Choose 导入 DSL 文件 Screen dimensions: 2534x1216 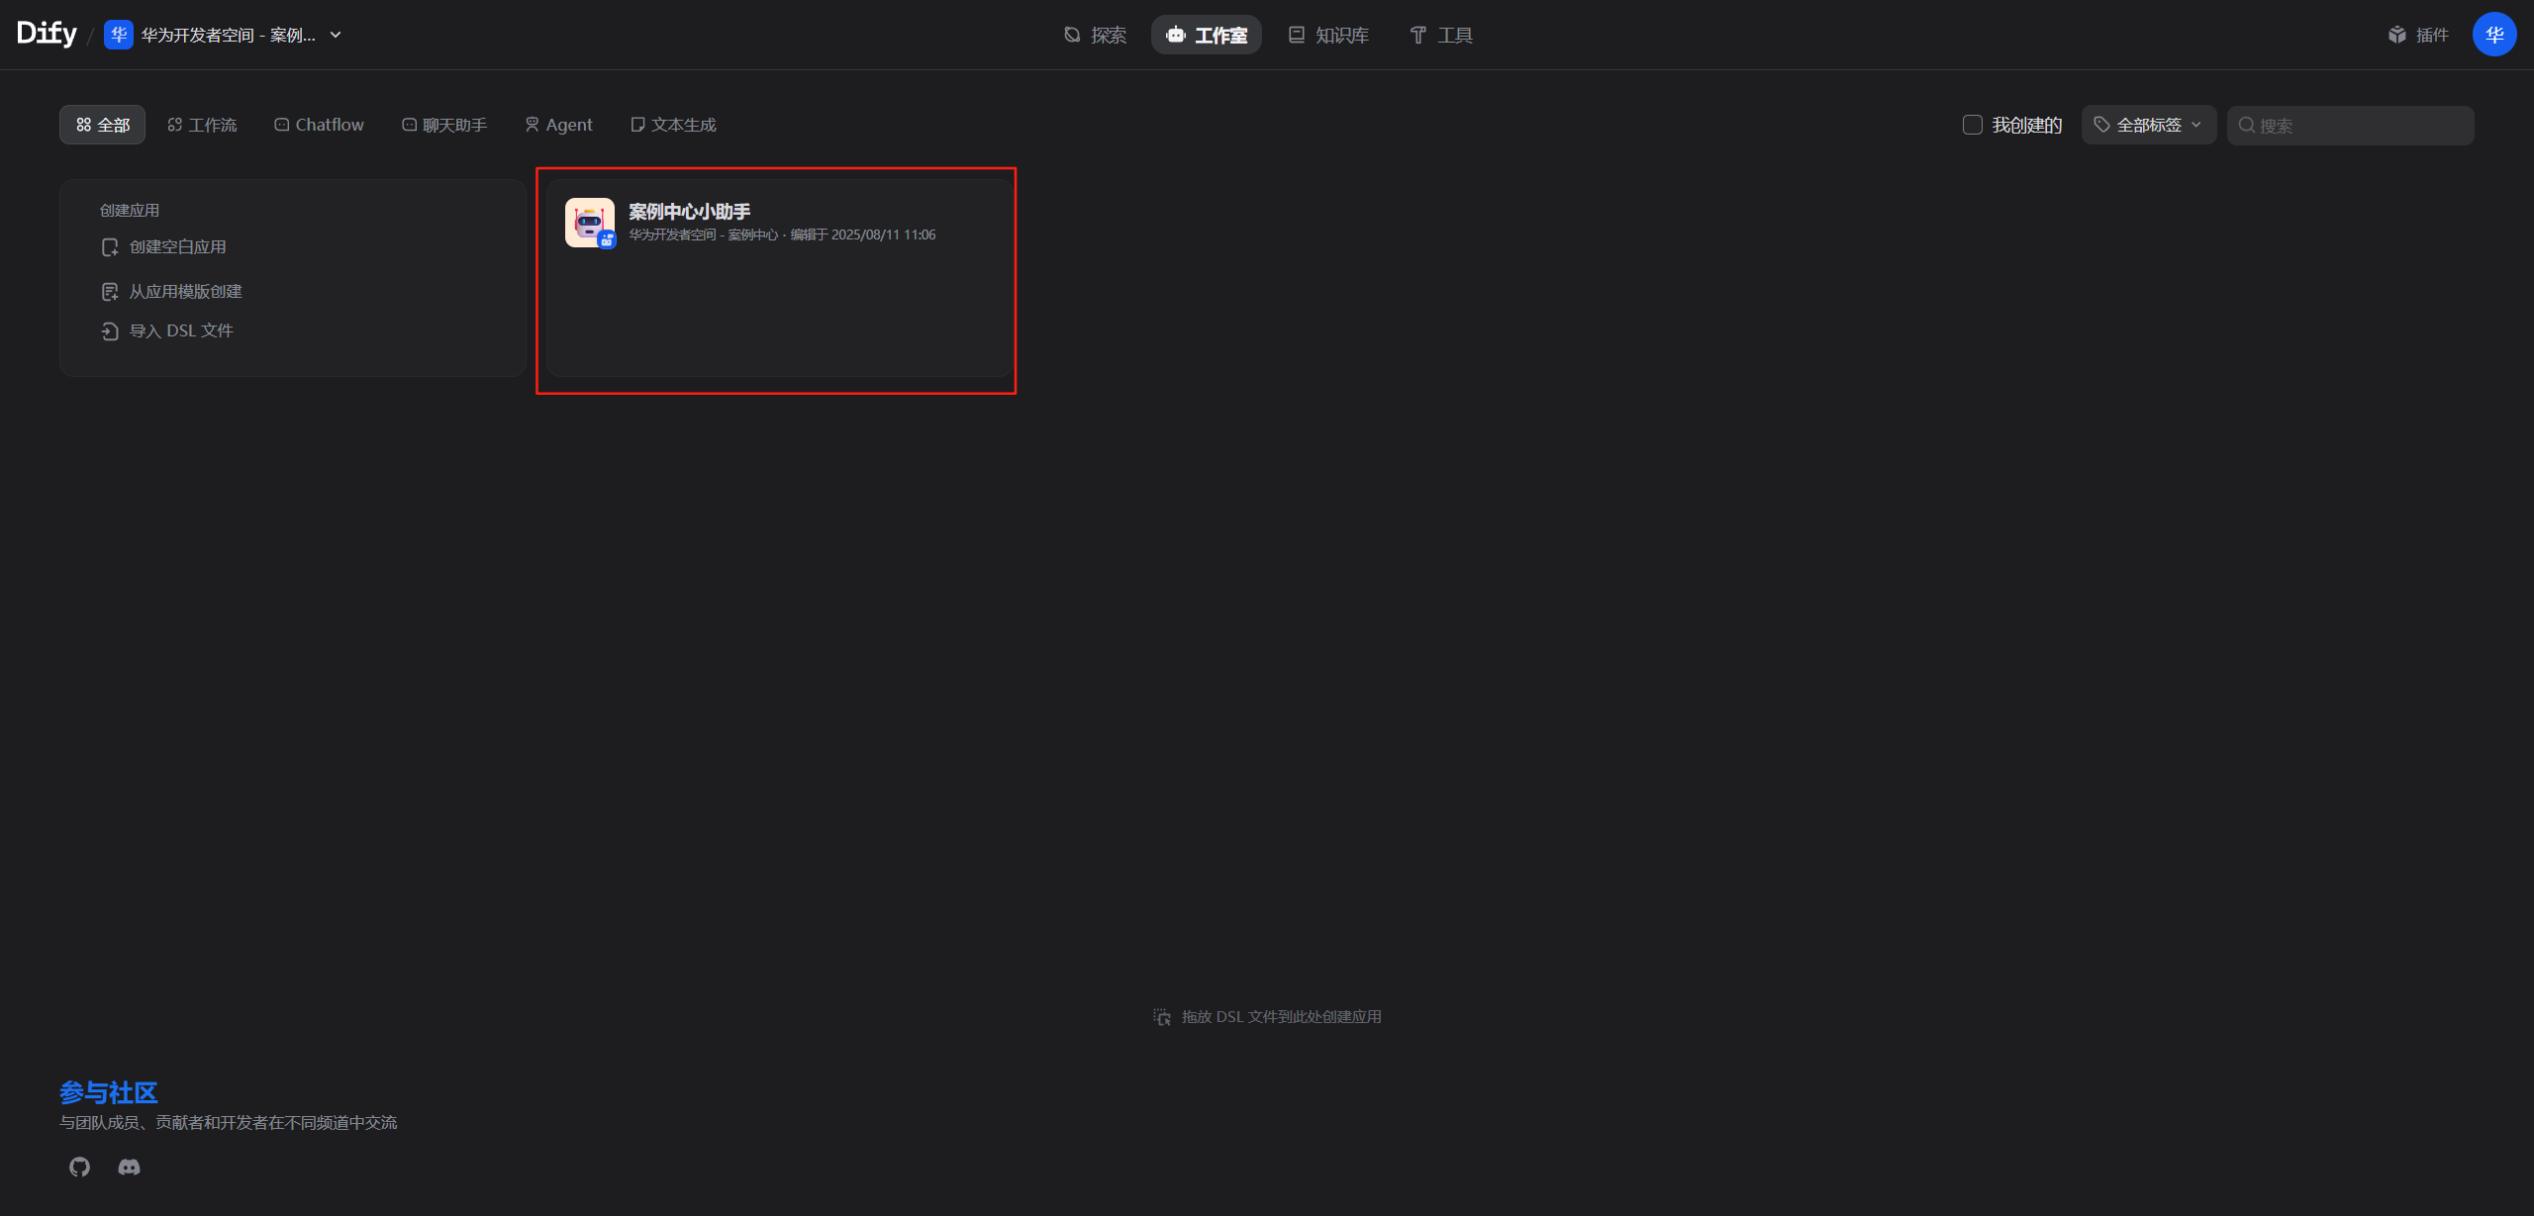(x=181, y=330)
